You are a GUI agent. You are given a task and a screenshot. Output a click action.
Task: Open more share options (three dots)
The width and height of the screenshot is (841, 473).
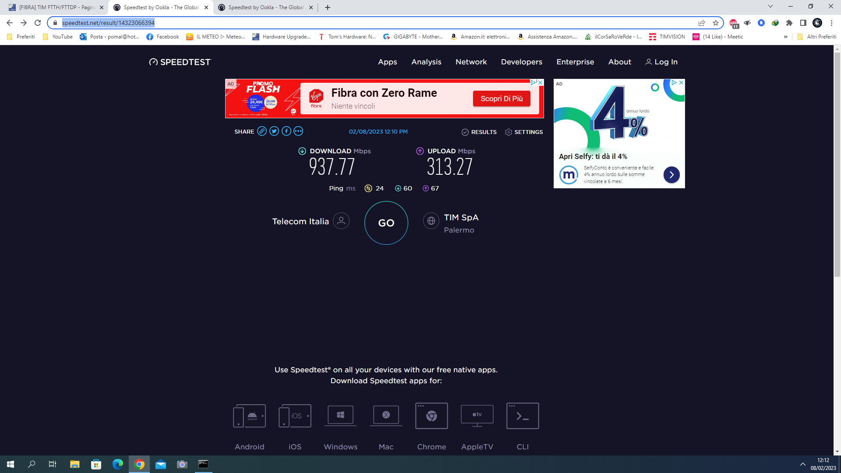pos(298,131)
